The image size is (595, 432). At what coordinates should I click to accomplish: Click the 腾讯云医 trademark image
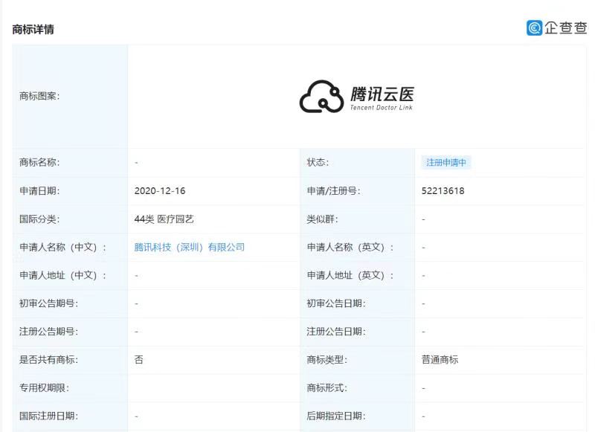coord(357,97)
